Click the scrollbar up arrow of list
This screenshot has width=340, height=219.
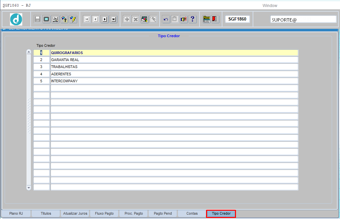pos(29,52)
